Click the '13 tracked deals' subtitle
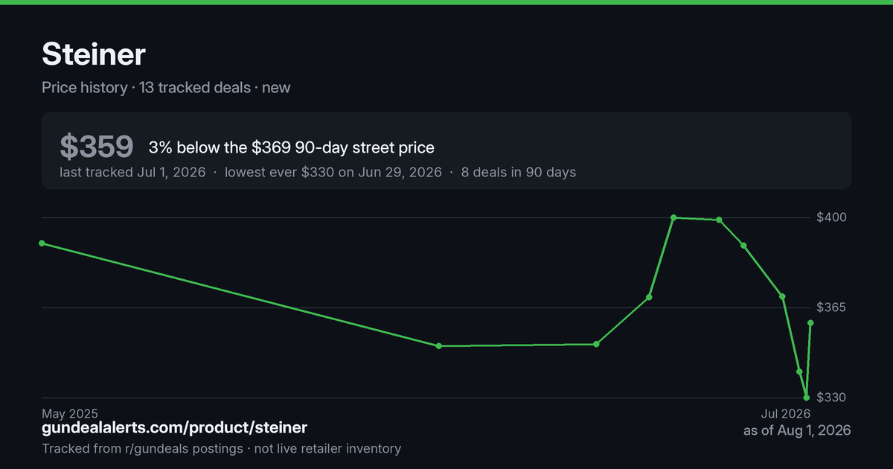The image size is (893, 469). (194, 87)
